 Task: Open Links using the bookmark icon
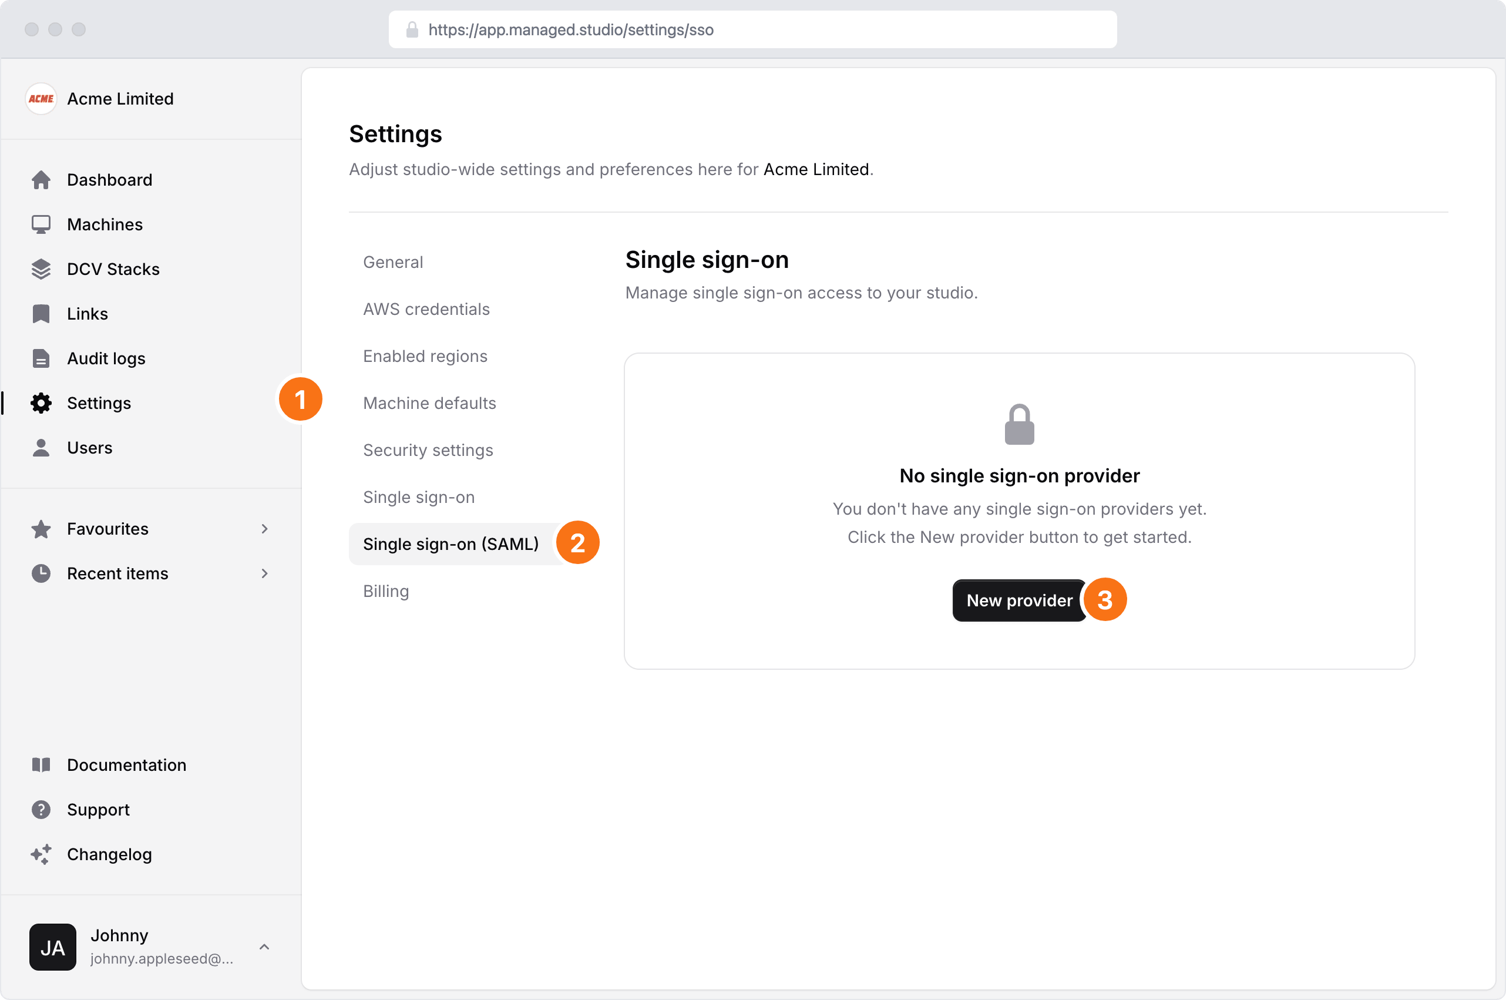click(x=41, y=314)
